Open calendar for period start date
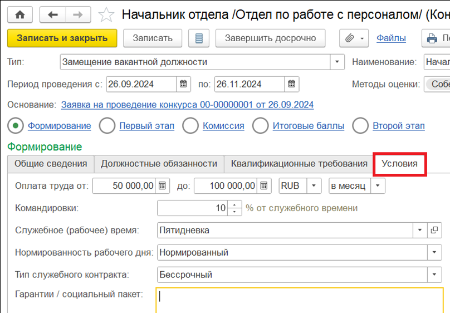 [x=183, y=84]
